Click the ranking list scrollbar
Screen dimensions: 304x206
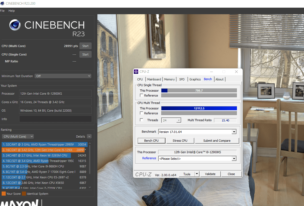pos(89,160)
